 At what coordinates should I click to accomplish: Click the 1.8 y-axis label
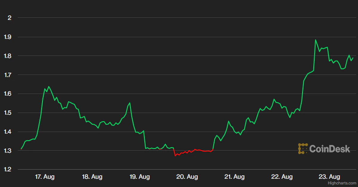pos(8,56)
